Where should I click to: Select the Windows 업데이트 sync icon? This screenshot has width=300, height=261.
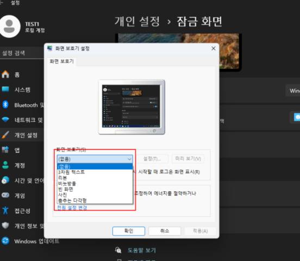[5, 241]
